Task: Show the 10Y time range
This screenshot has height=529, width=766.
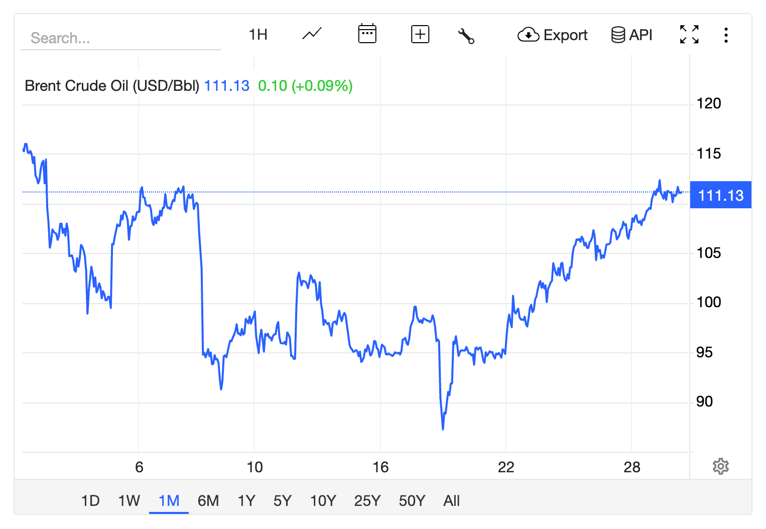Action: tap(323, 501)
